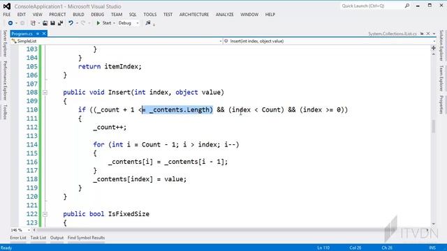Open the BUILD menu
The height and width of the screenshot is (251, 447).
click(78, 14)
